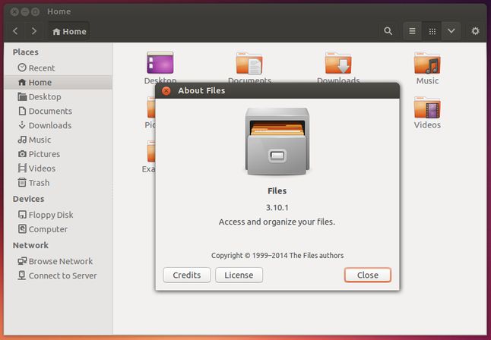Click the Home window title text
The width and height of the screenshot is (491, 340).
pyautogui.click(x=59, y=11)
